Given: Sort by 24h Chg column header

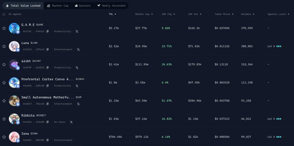Looking at the screenshot, I should coord(168,14).
